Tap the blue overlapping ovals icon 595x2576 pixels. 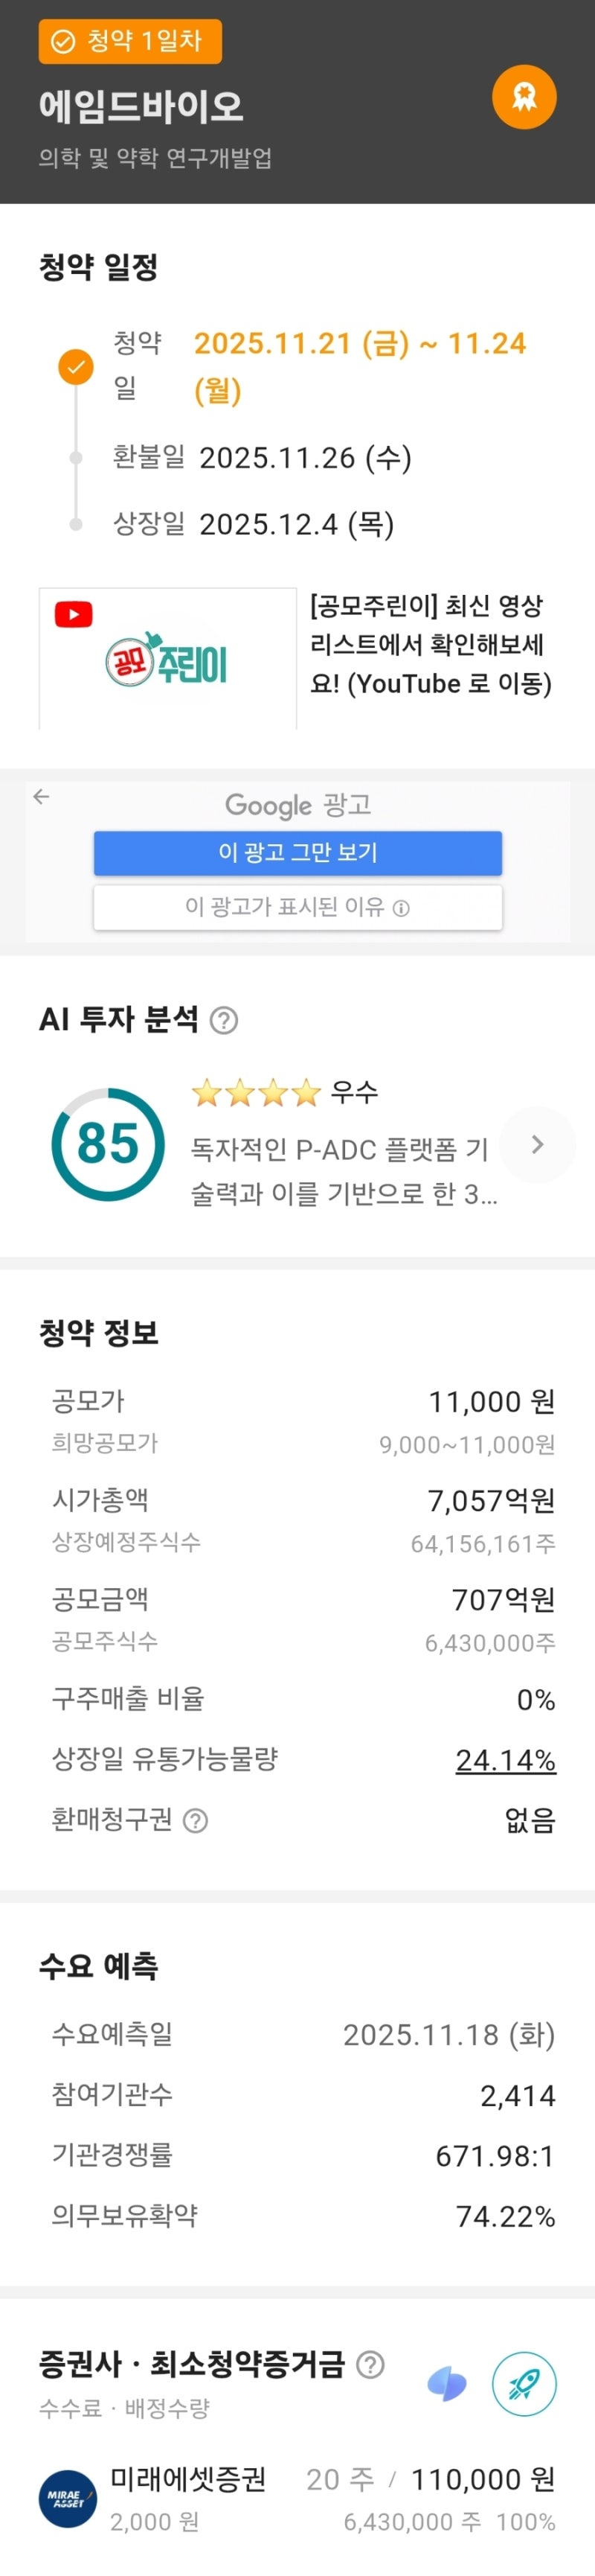(446, 2384)
